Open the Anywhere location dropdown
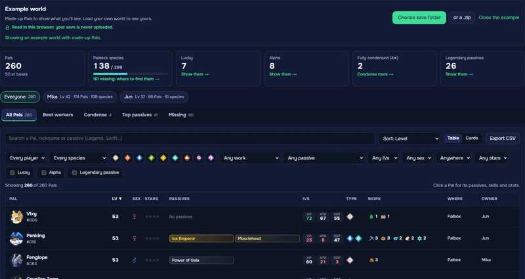 [x=454, y=158]
